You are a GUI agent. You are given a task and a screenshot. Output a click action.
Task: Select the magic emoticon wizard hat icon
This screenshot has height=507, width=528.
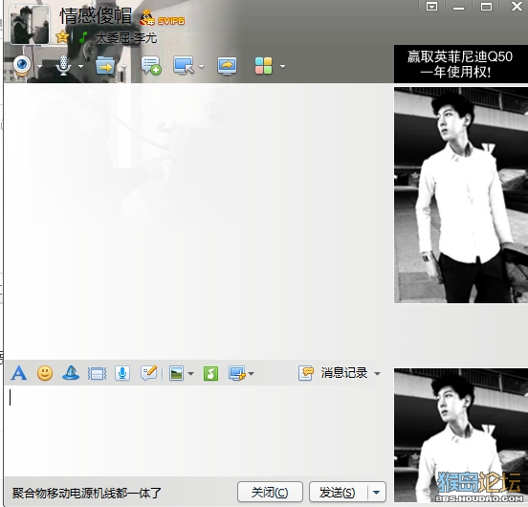71,373
